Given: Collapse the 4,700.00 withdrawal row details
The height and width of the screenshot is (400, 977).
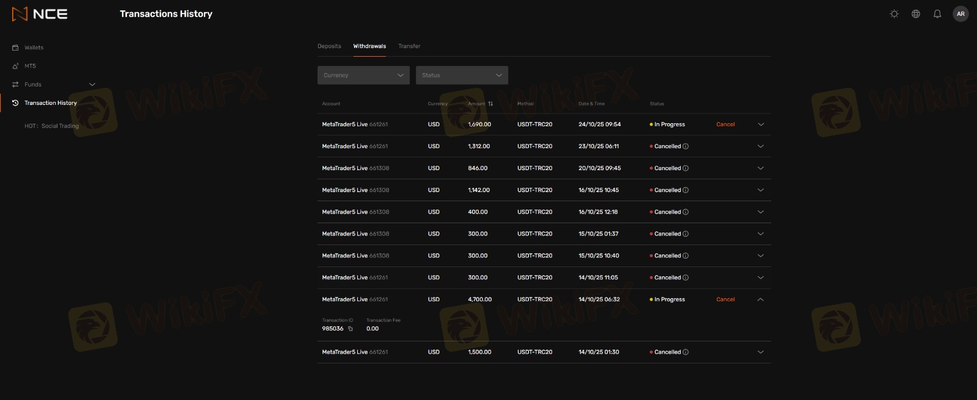Looking at the screenshot, I should [760, 299].
